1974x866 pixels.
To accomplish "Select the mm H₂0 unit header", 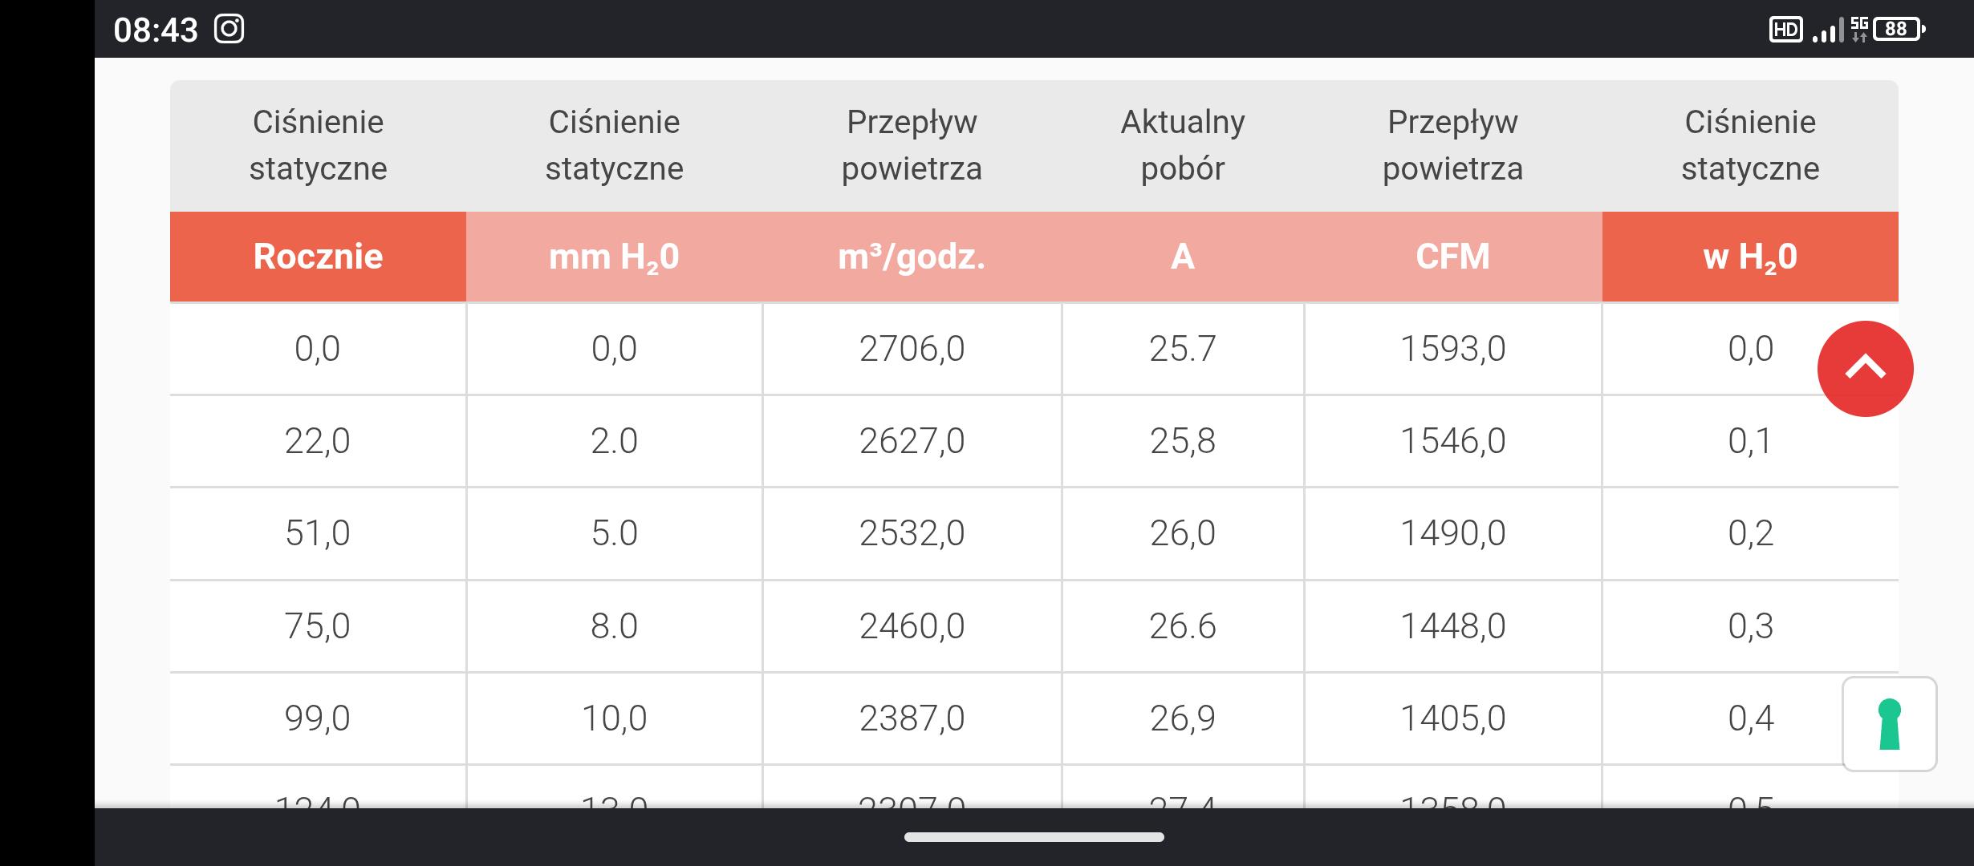I will [614, 257].
